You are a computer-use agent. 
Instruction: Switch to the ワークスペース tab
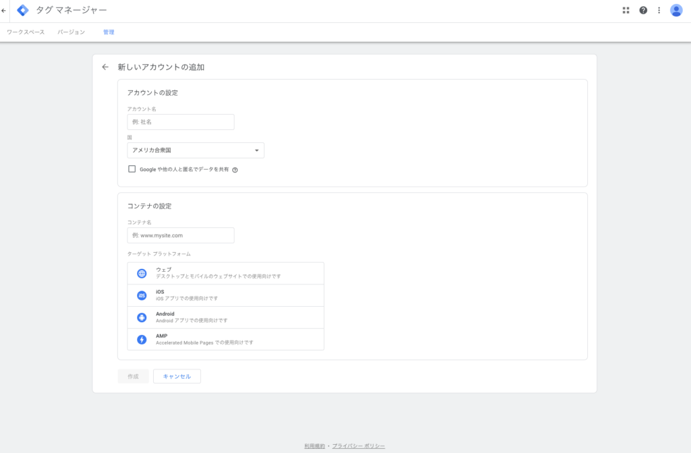(26, 32)
